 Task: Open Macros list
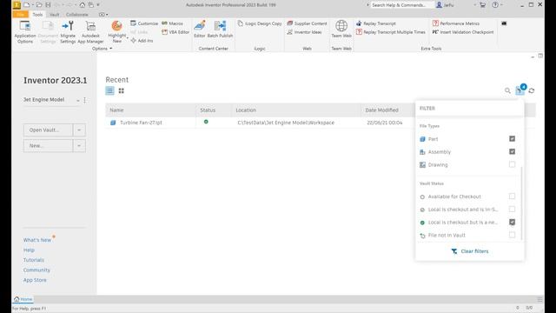point(172,23)
